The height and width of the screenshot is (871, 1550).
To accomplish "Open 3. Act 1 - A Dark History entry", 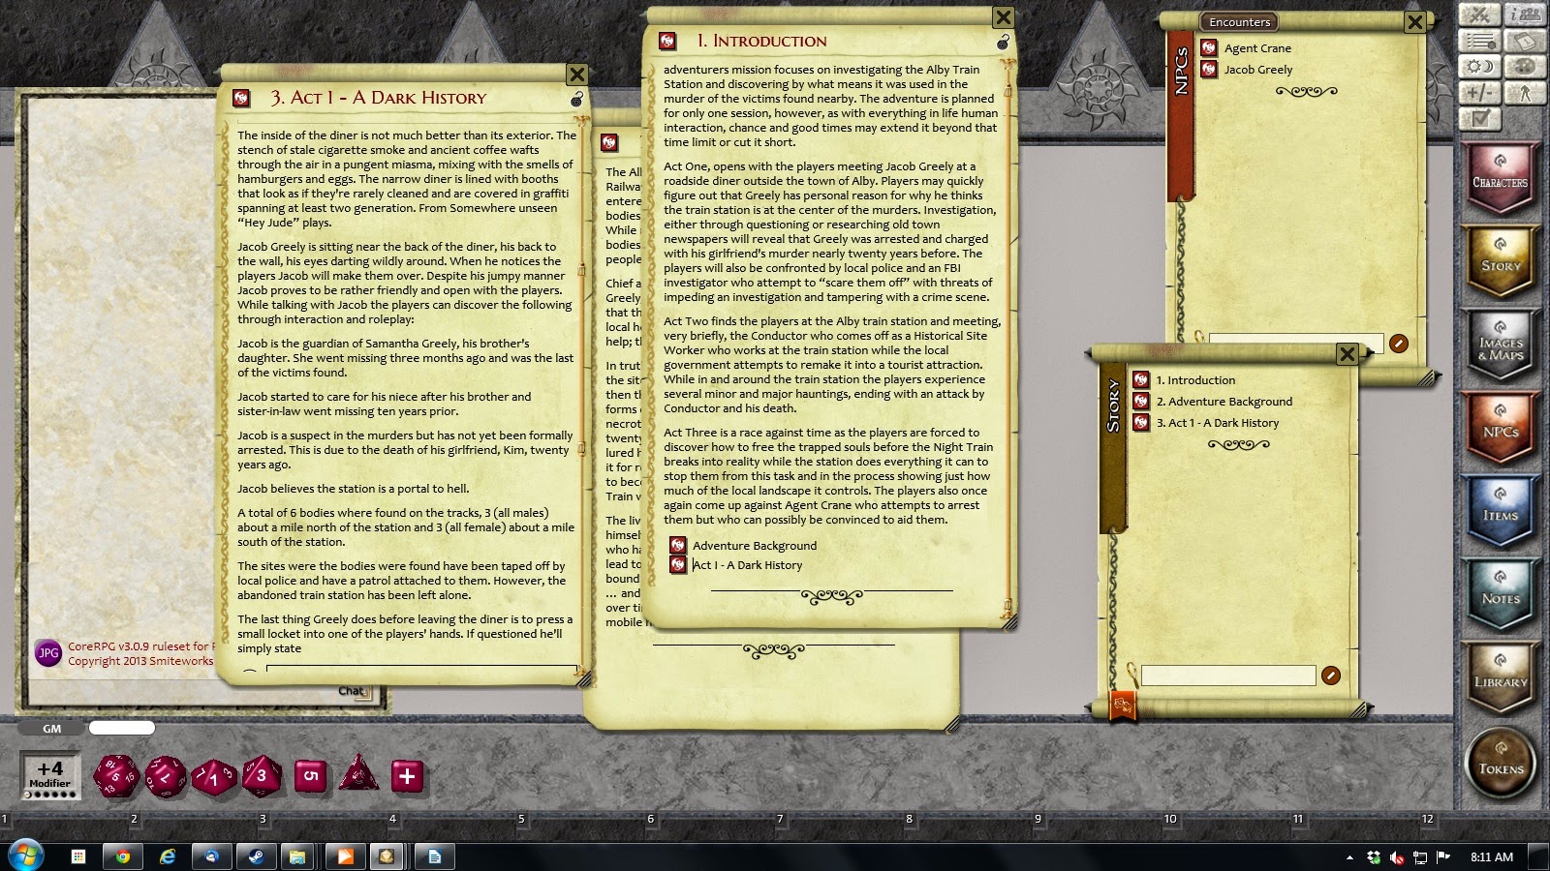I will pos(1218,423).
